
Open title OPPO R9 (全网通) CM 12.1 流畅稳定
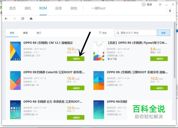click(48, 43)
